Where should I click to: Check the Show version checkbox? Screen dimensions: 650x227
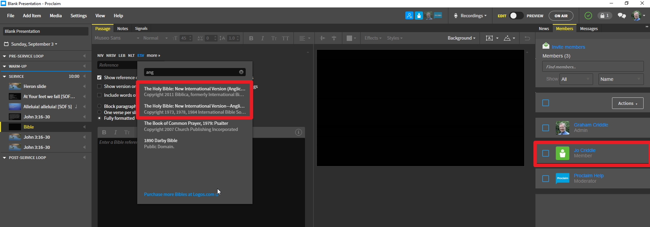(99, 86)
